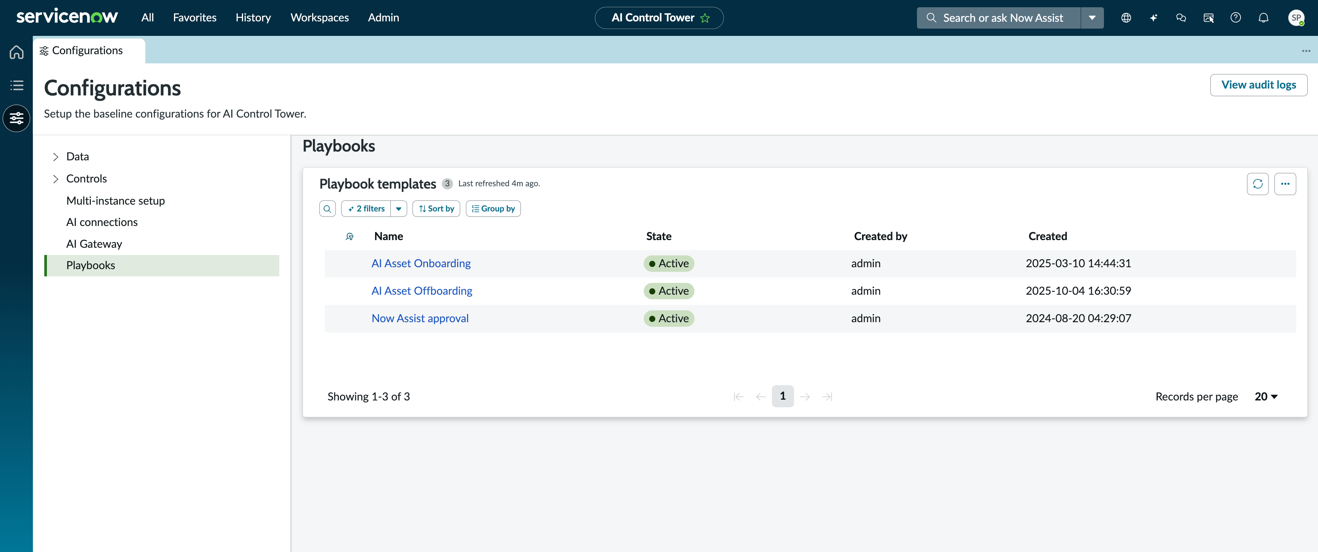Open the All menu
The height and width of the screenshot is (552, 1318).
click(x=147, y=18)
